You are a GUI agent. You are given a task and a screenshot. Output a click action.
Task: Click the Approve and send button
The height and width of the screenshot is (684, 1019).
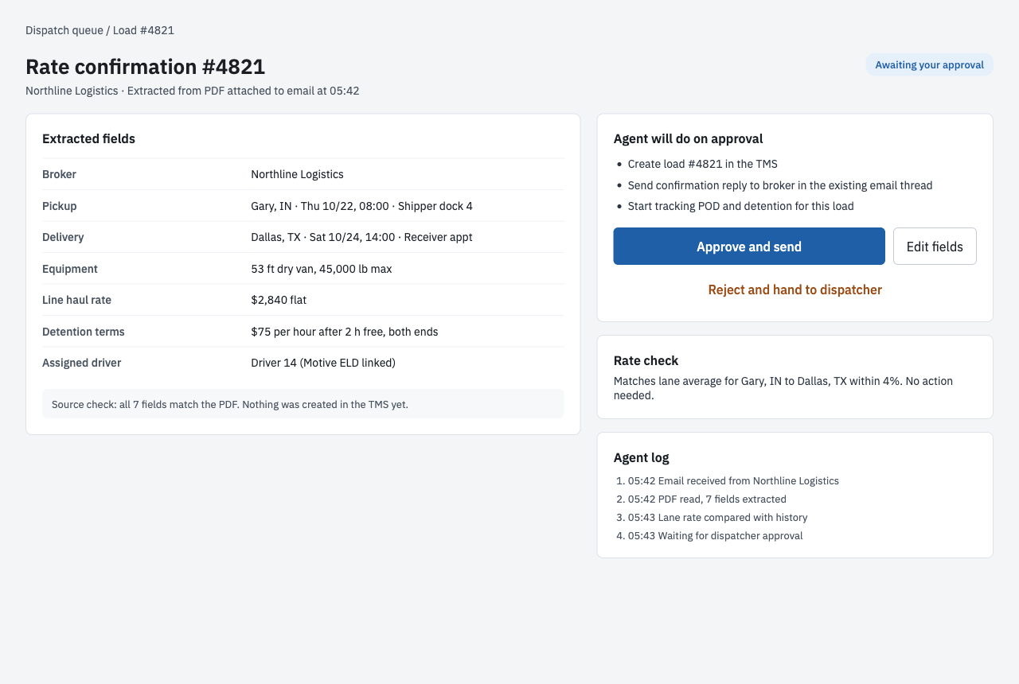point(749,247)
